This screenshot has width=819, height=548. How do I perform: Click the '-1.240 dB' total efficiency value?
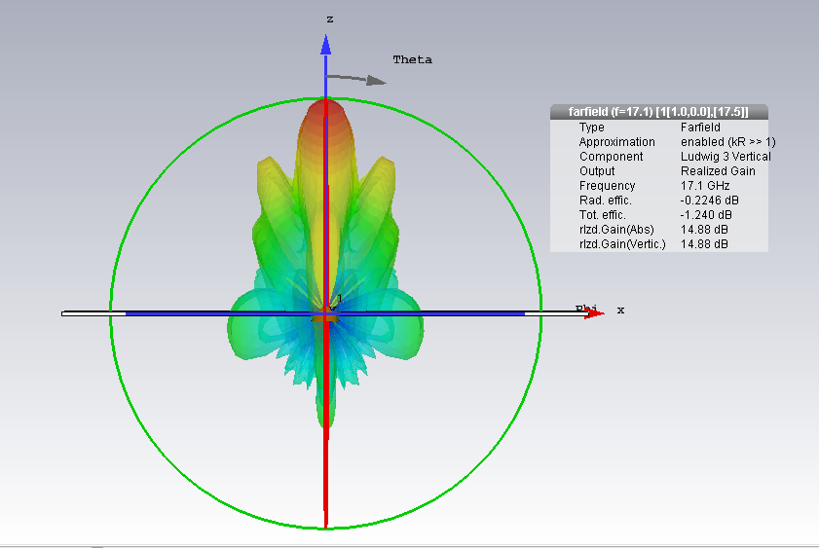pyautogui.click(x=706, y=215)
